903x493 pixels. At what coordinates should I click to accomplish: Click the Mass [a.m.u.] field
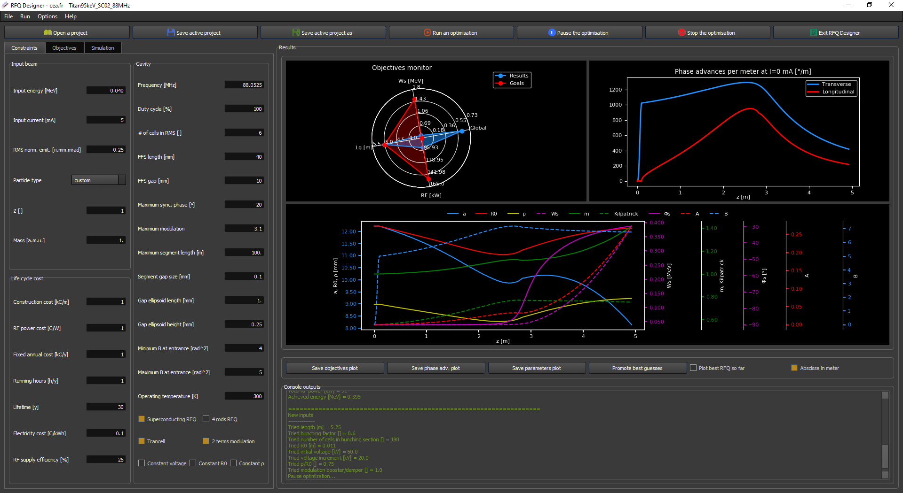click(106, 240)
